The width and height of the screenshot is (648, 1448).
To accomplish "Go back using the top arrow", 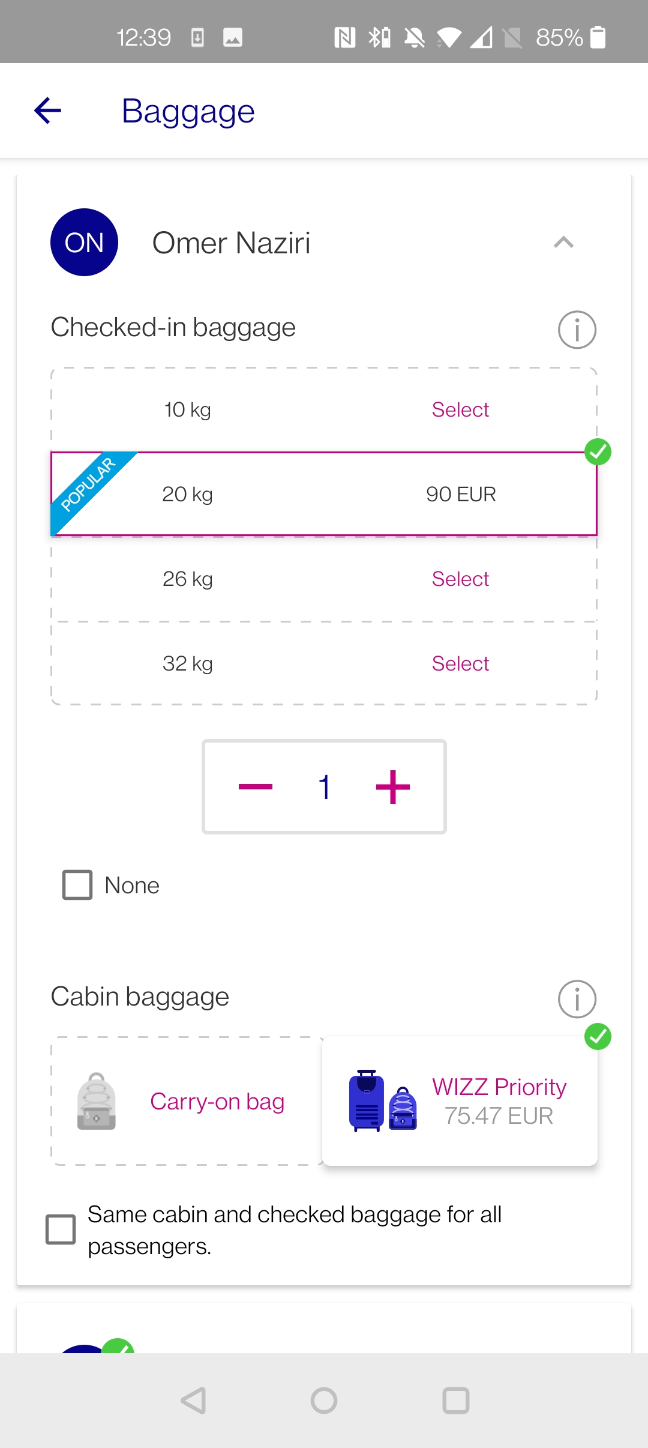I will coord(48,110).
